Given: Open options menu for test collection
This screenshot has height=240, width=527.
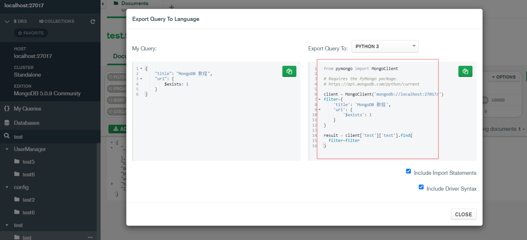Looking at the screenshot, I should 90,237.
